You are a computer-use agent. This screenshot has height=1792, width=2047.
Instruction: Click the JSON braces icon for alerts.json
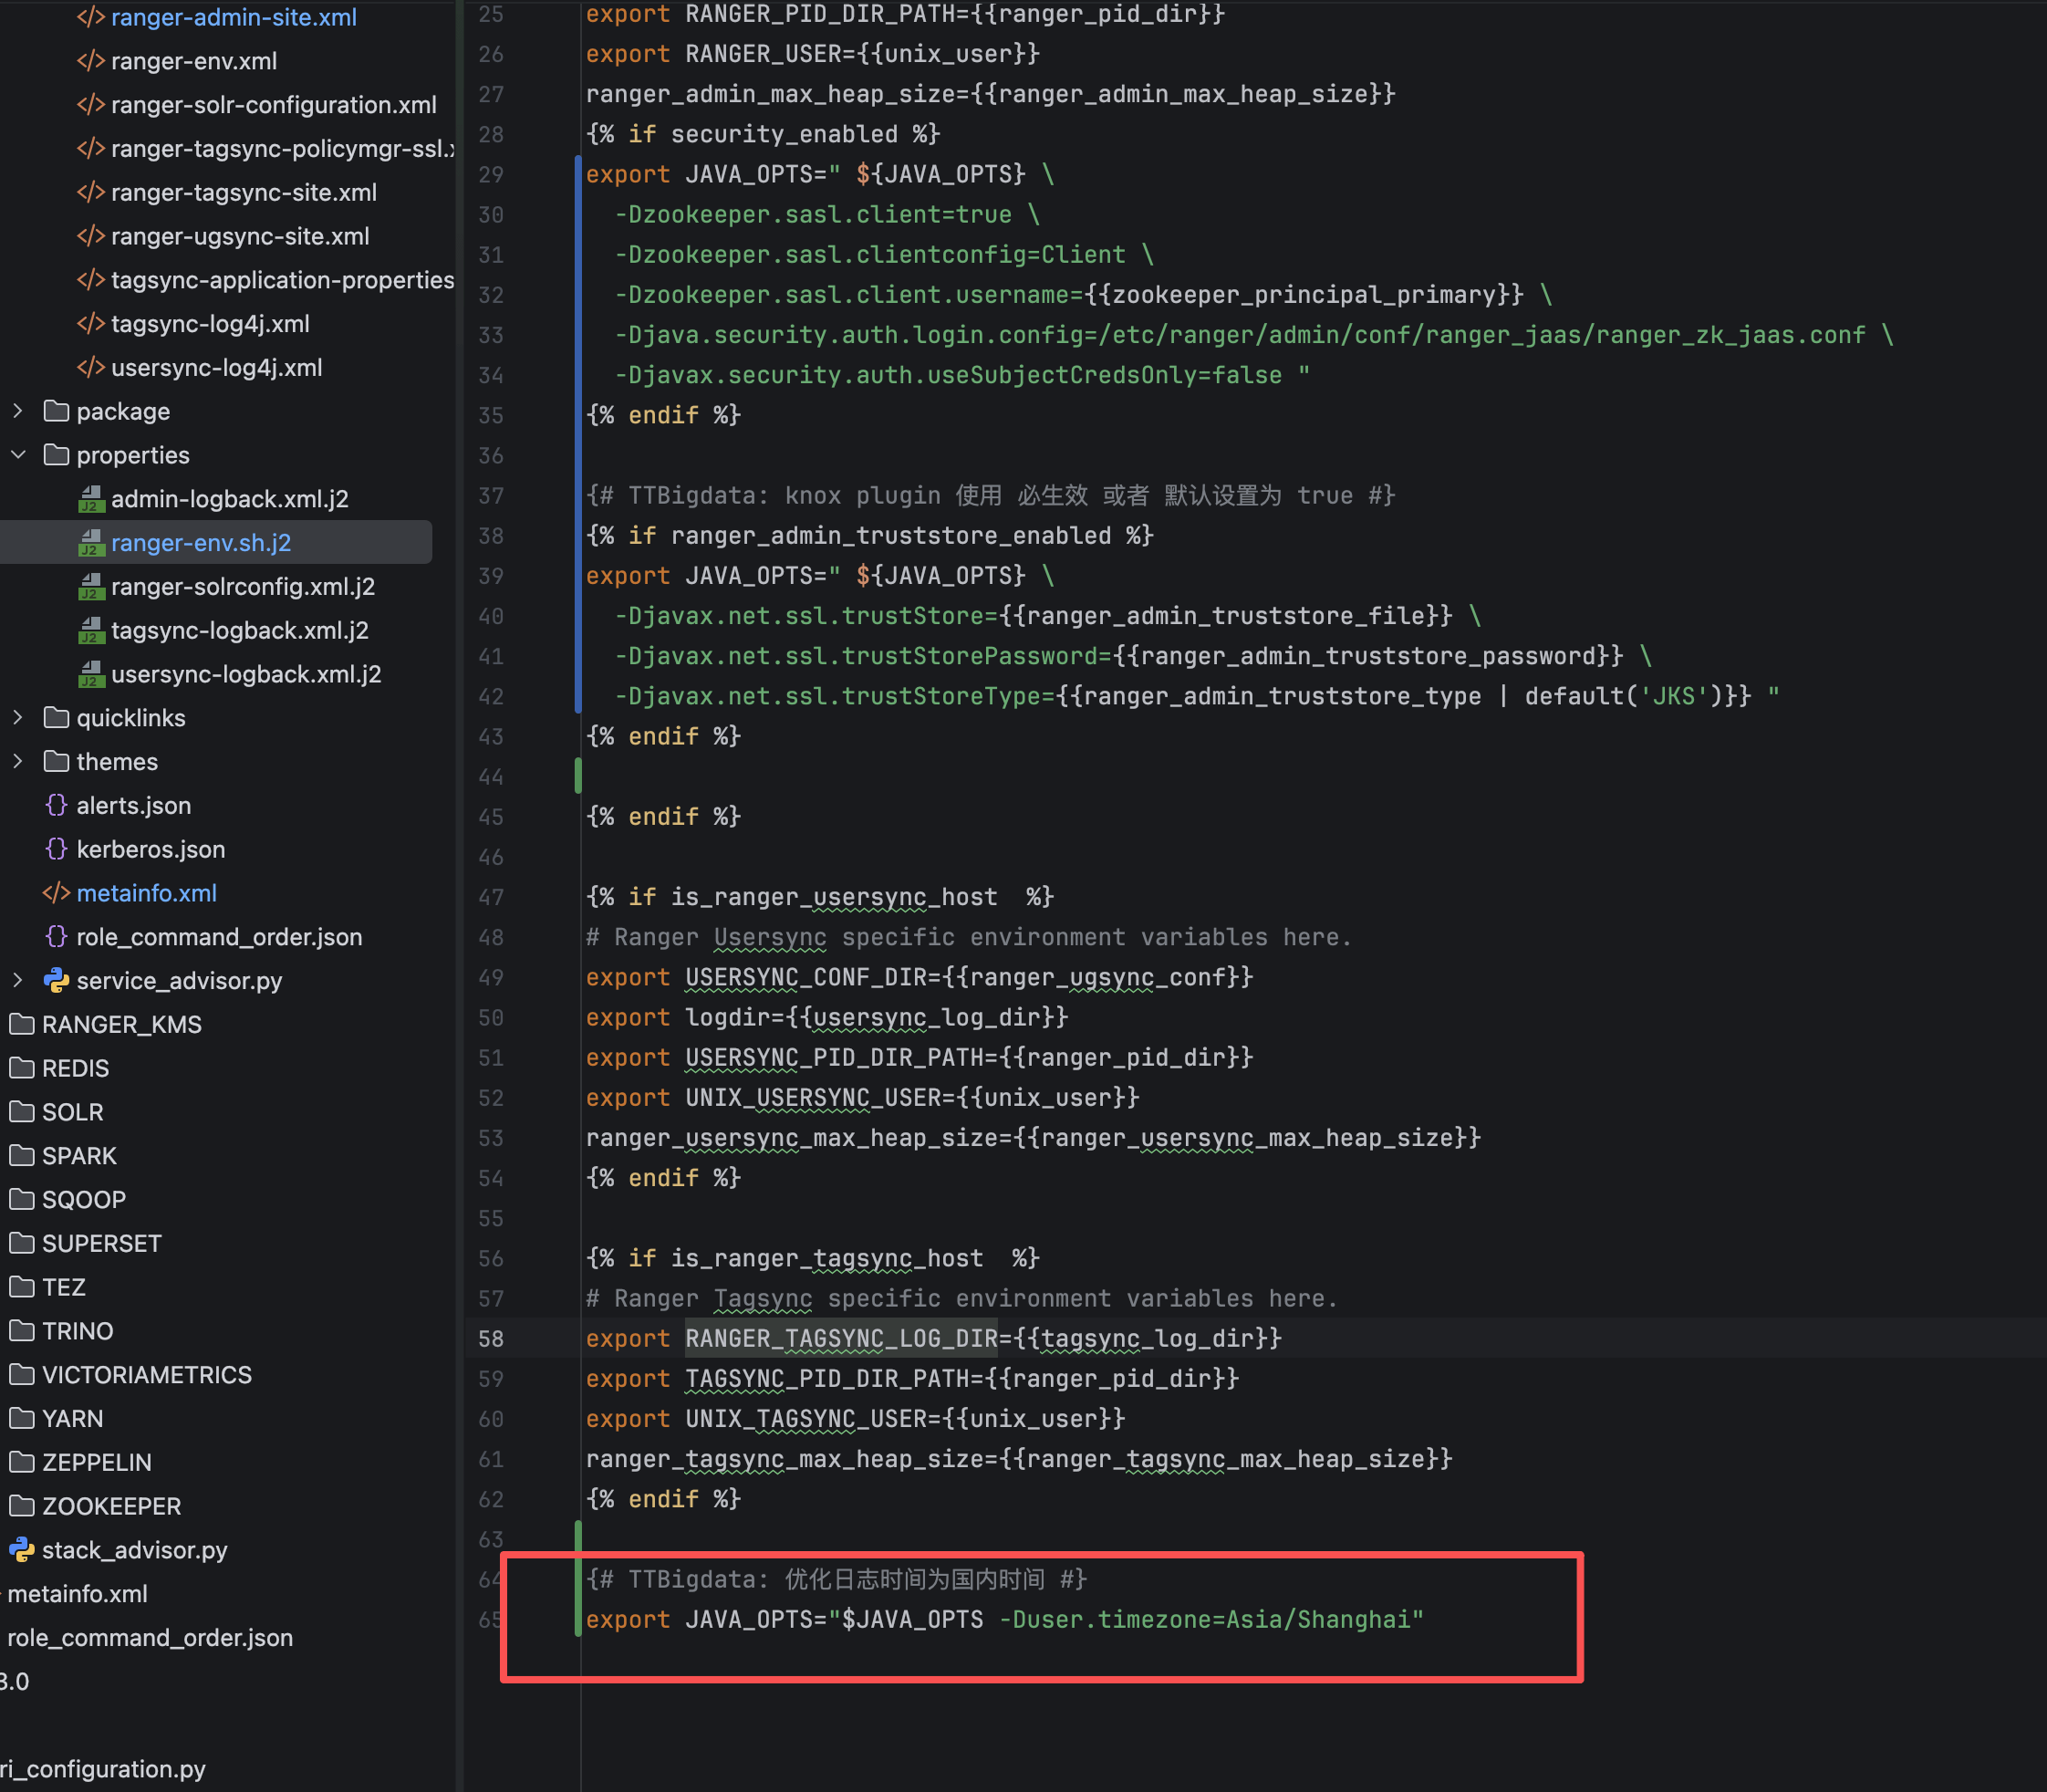point(56,805)
